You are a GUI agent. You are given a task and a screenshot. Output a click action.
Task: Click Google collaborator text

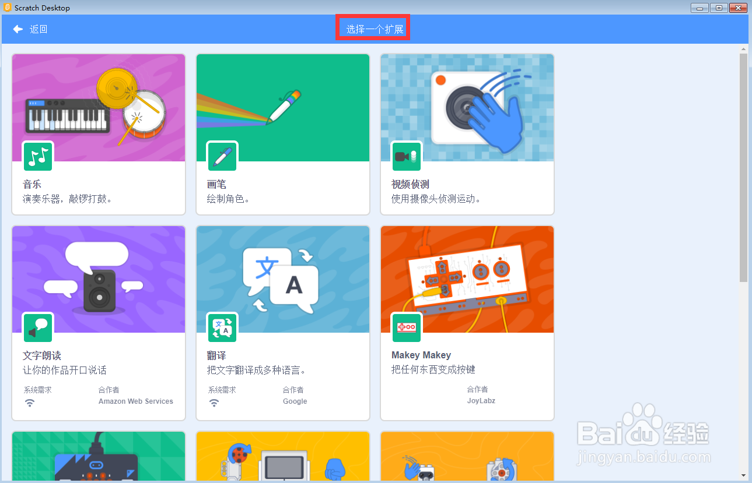(x=295, y=401)
